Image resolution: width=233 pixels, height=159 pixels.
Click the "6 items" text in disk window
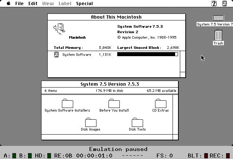point(51,91)
